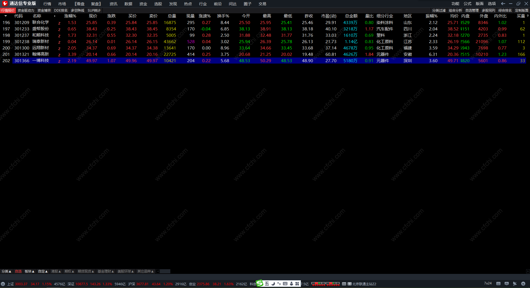This screenshot has height=288, width=530.
Task: Click the bottom tab bar horizontal scroll handle
Action: (x=165, y=271)
